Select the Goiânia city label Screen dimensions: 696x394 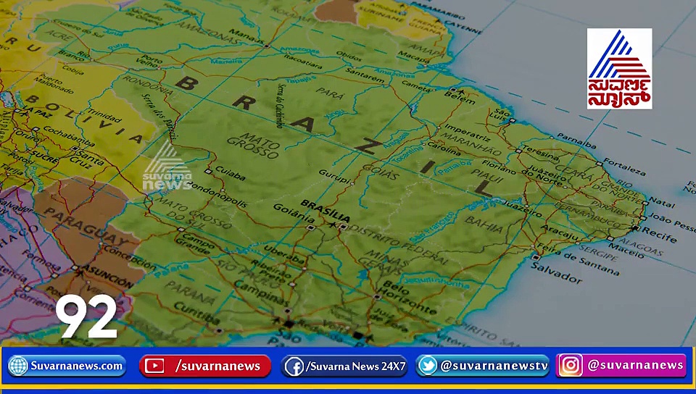pyautogui.click(x=294, y=213)
